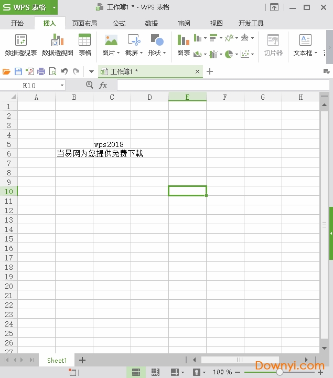The height and width of the screenshot is (378, 333).
Task: Insert a PivotChart (数据透视图)
Action: [58, 45]
